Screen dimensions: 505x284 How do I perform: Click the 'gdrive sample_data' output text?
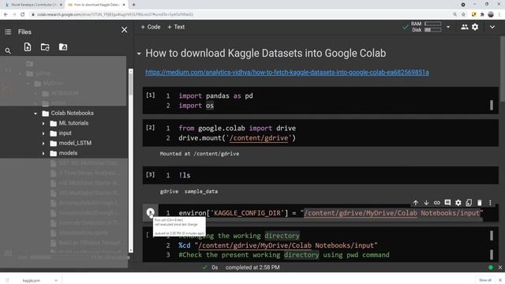click(x=189, y=191)
